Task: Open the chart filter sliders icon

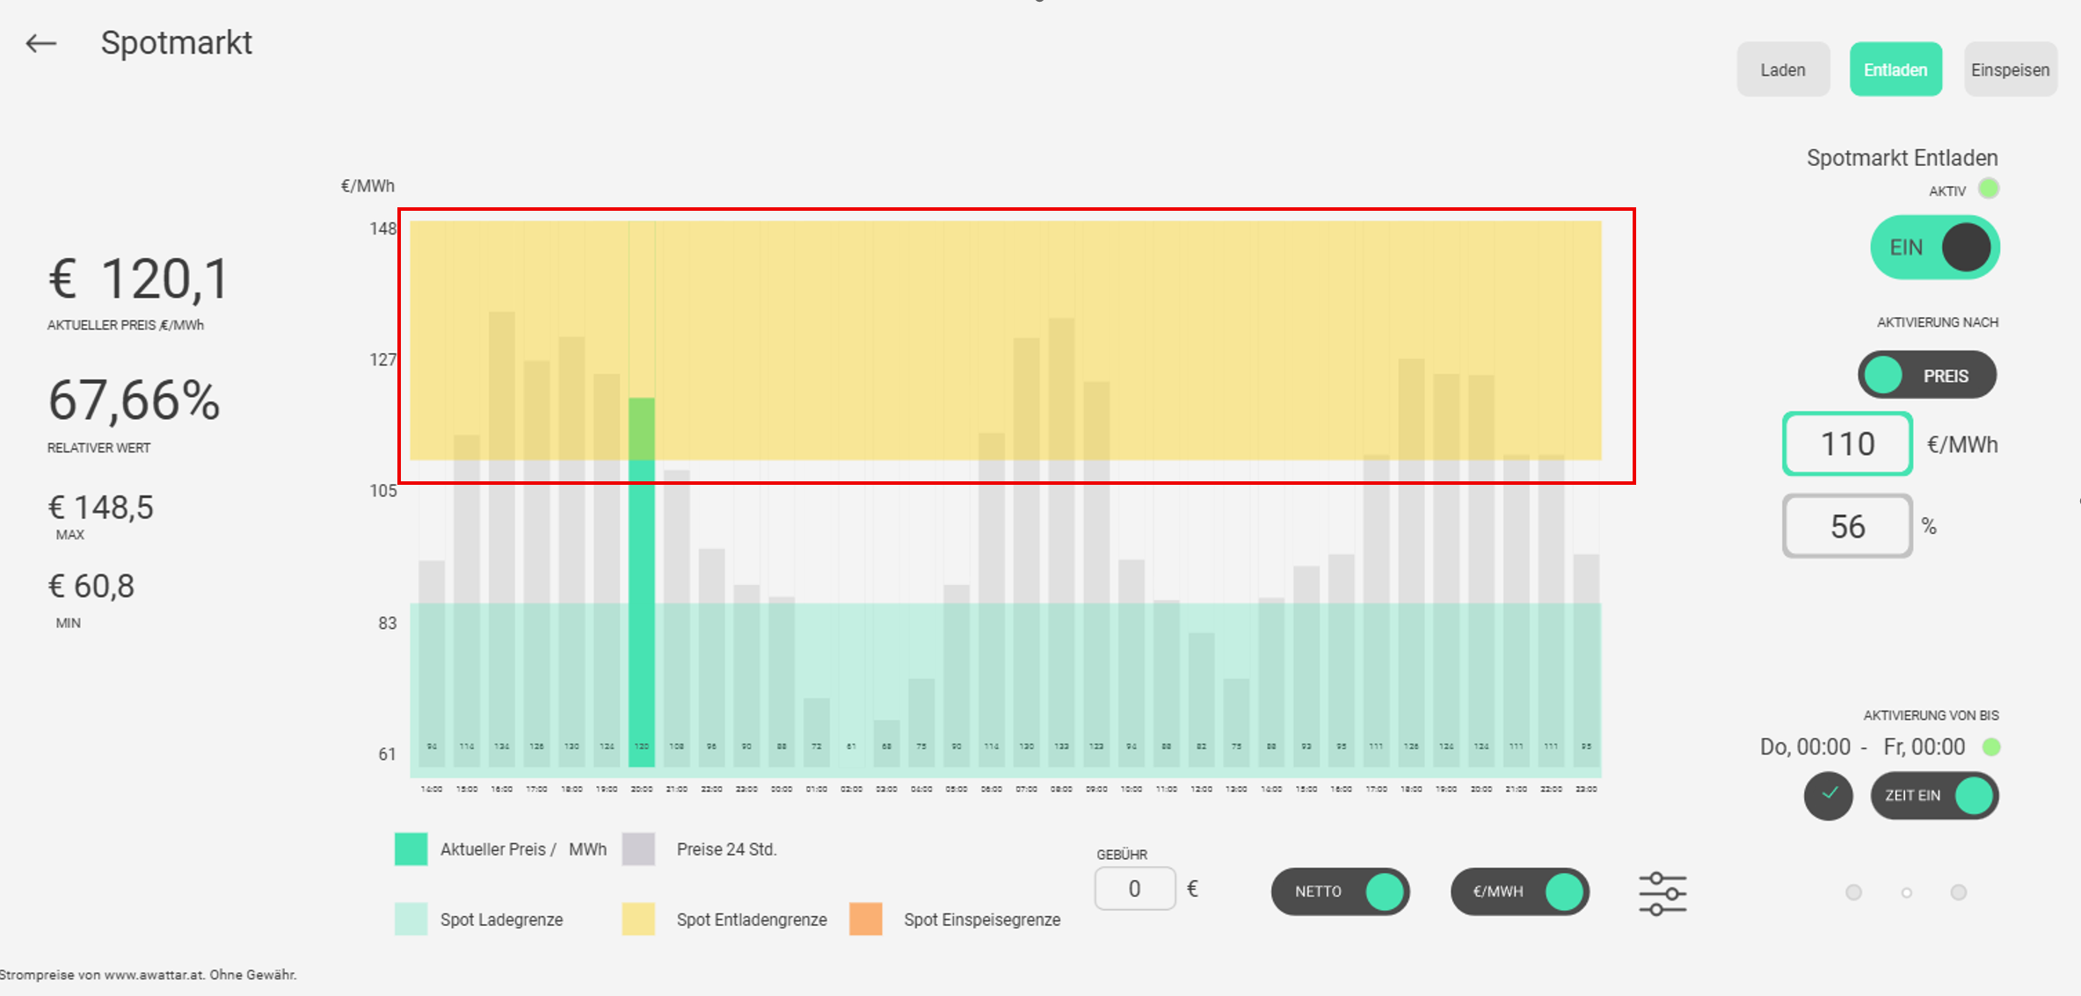Action: coord(1662,893)
